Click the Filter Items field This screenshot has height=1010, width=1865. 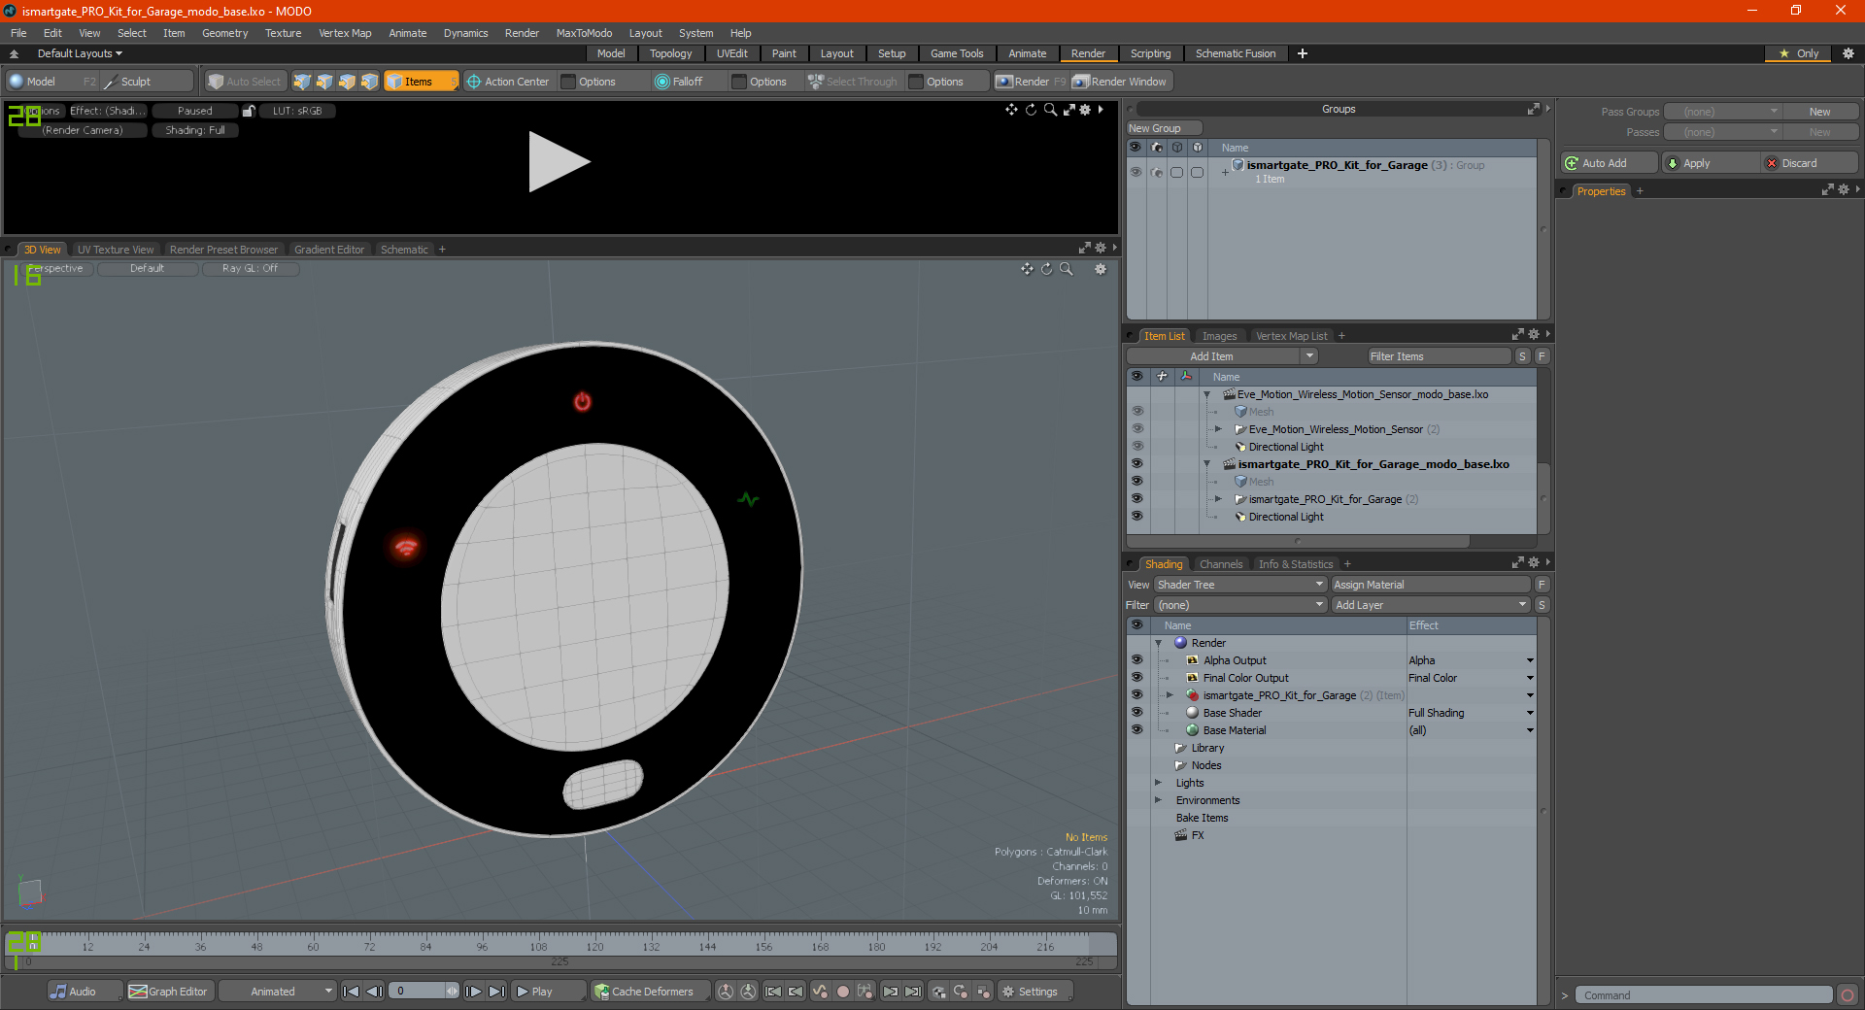point(1440,356)
